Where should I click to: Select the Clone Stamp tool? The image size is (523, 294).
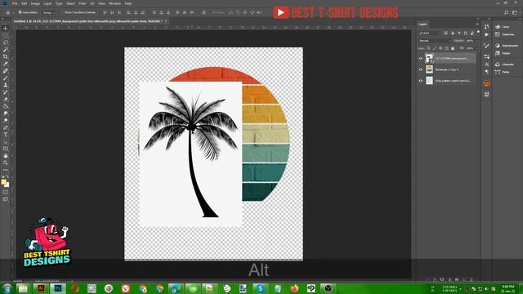tap(6, 85)
